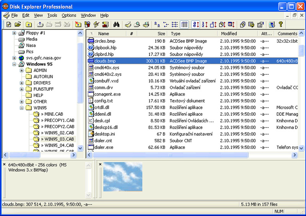Click the checklist with red checkmark toolbar icon
The height and width of the screenshot is (216, 306).
[96, 25]
